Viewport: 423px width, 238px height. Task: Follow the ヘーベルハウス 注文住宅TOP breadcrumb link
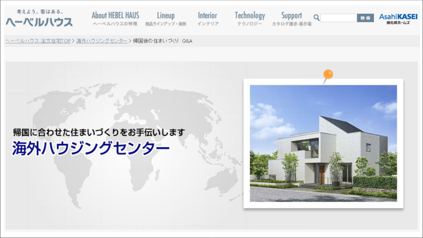(x=38, y=41)
